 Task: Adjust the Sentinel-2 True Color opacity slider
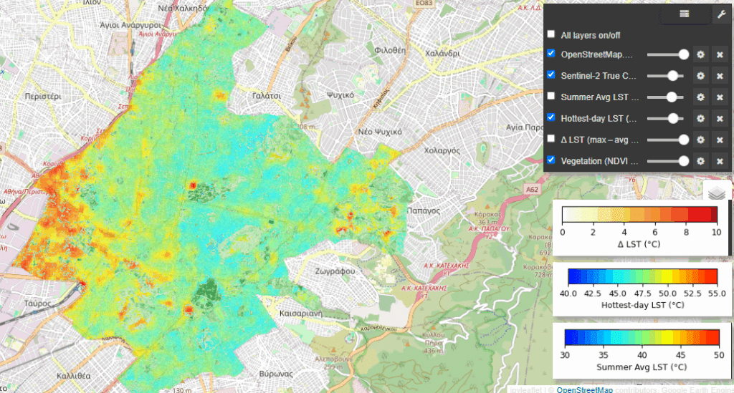[667, 76]
